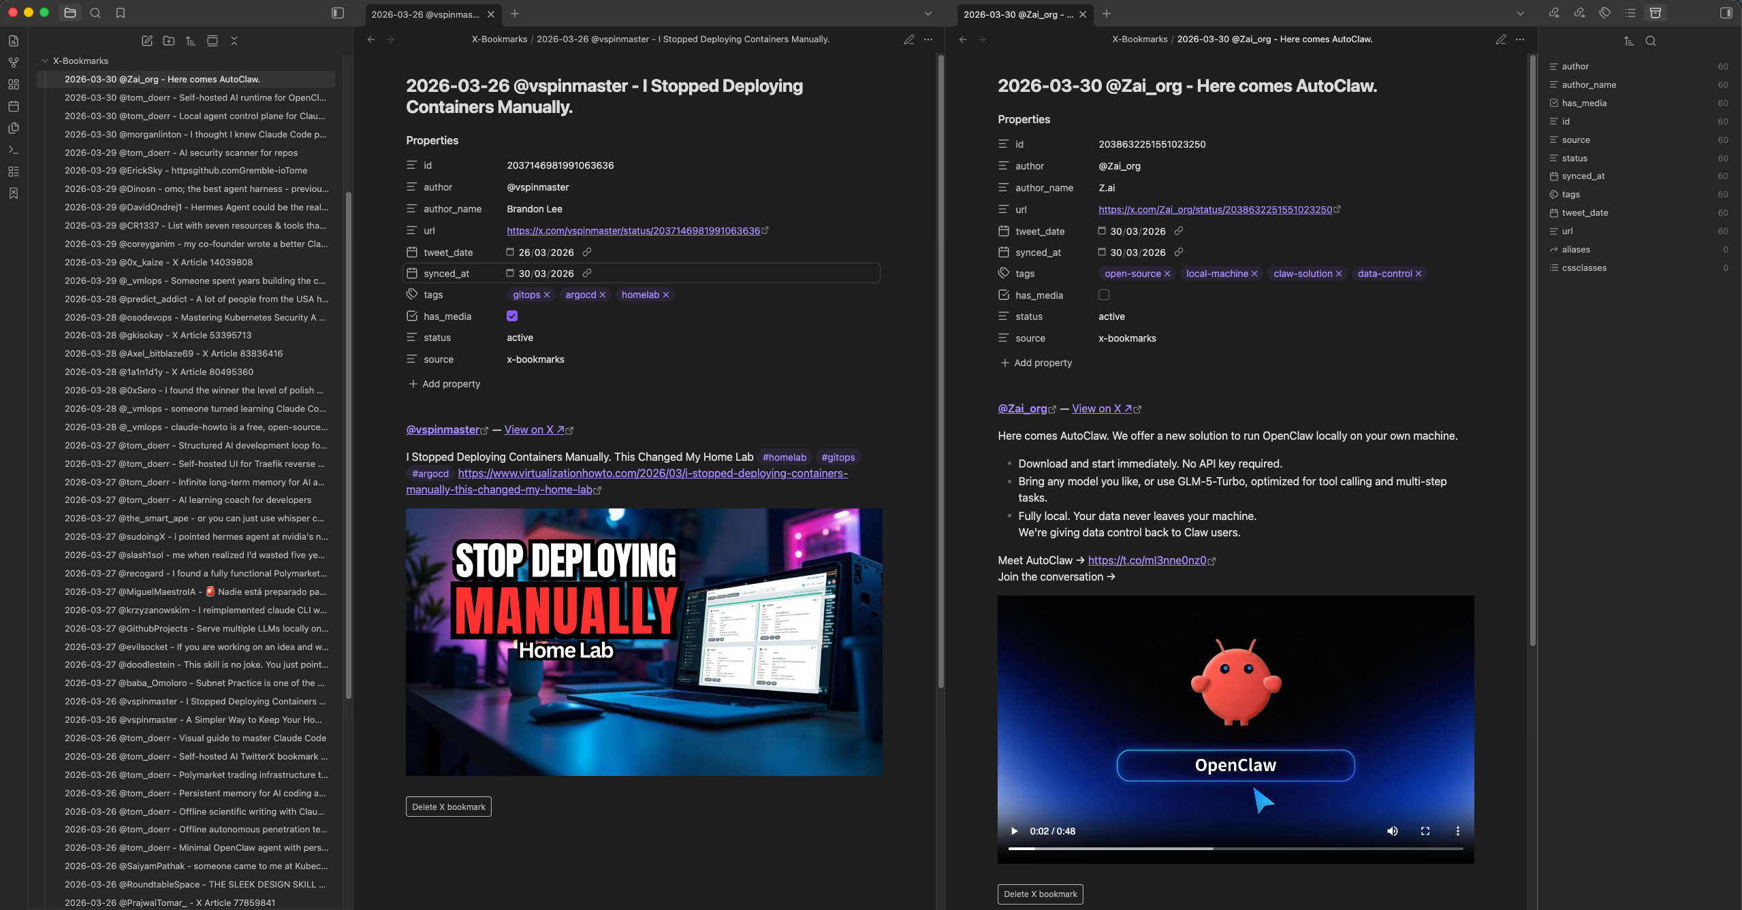
Task: Collapse the X-Bookmarks folder
Action: coord(45,61)
